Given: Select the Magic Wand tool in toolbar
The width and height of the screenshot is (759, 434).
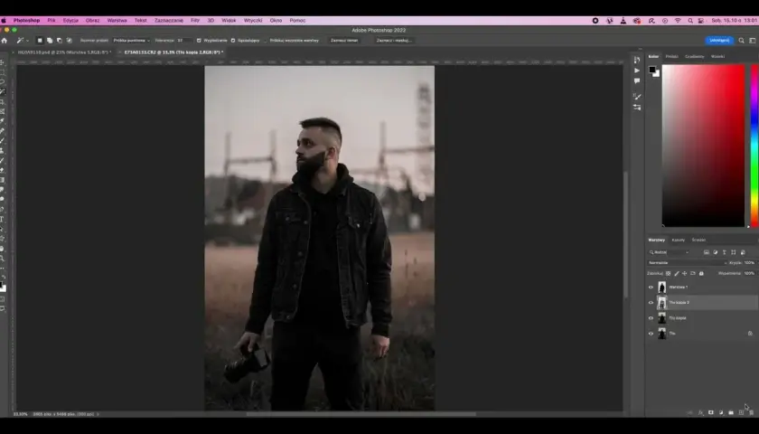Looking at the screenshot, I should pyautogui.click(x=3, y=91).
